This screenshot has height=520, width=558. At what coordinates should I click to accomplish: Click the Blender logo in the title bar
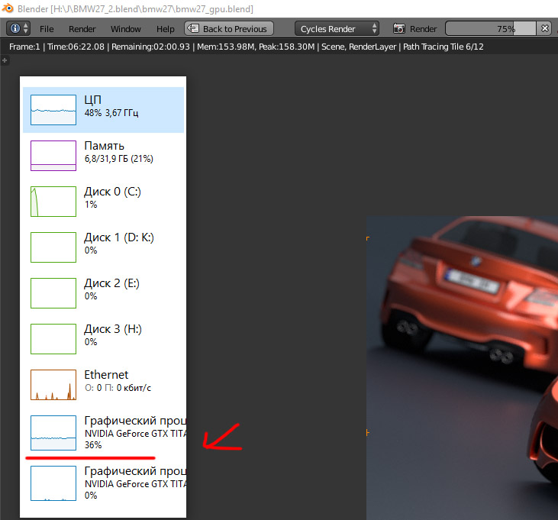pos(8,8)
